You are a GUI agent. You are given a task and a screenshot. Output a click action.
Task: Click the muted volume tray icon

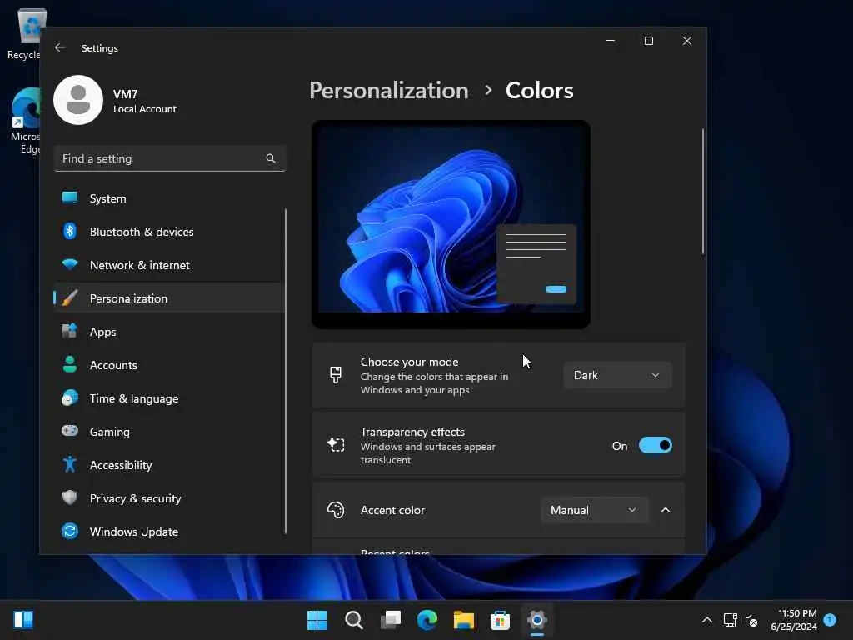pyautogui.click(x=751, y=620)
